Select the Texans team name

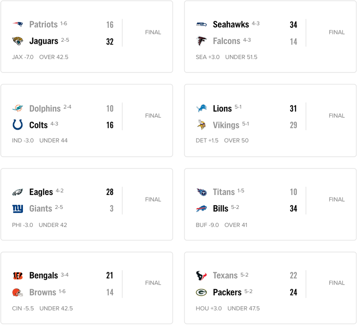pyautogui.click(x=225, y=276)
